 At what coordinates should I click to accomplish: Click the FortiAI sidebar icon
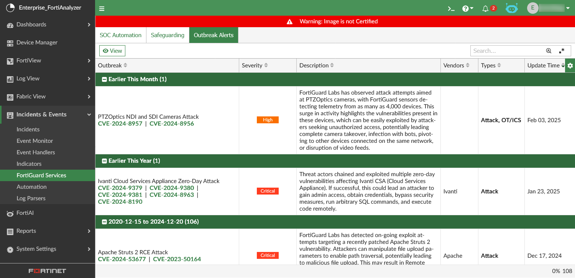click(10, 213)
